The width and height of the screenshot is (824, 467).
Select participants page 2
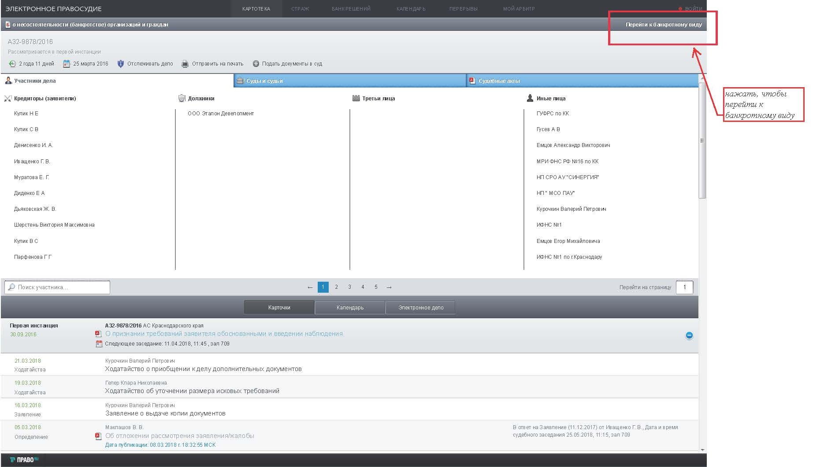[x=336, y=287]
